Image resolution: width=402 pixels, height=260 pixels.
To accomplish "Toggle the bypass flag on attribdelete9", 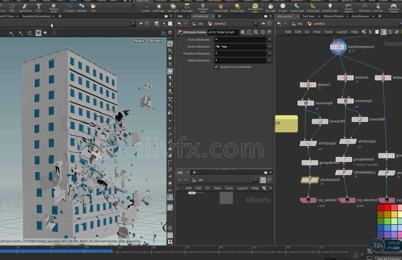I will click(303, 180).
